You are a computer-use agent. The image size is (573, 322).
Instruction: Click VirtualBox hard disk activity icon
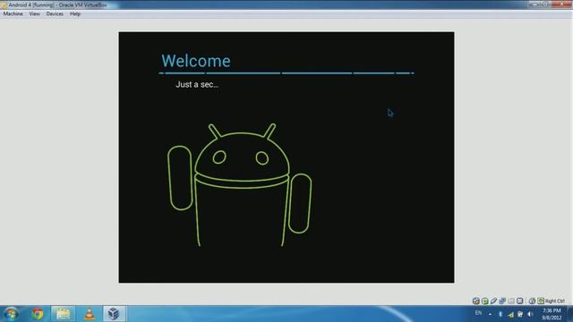pos(476,301)
